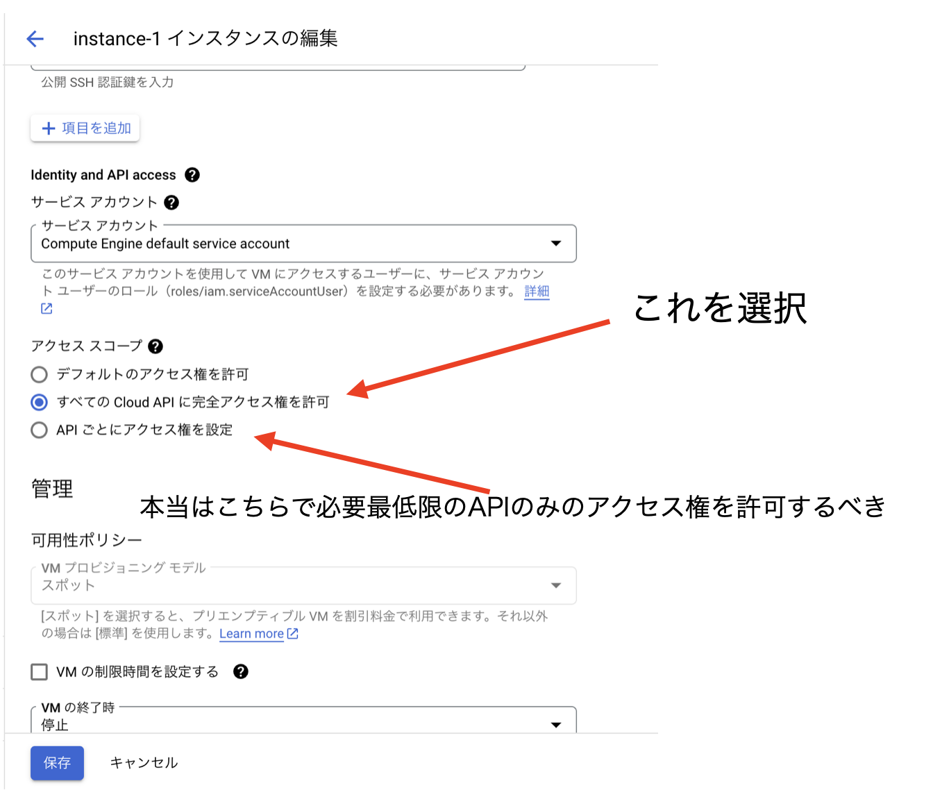Open help for アクセス スコープ

[156, 346]
